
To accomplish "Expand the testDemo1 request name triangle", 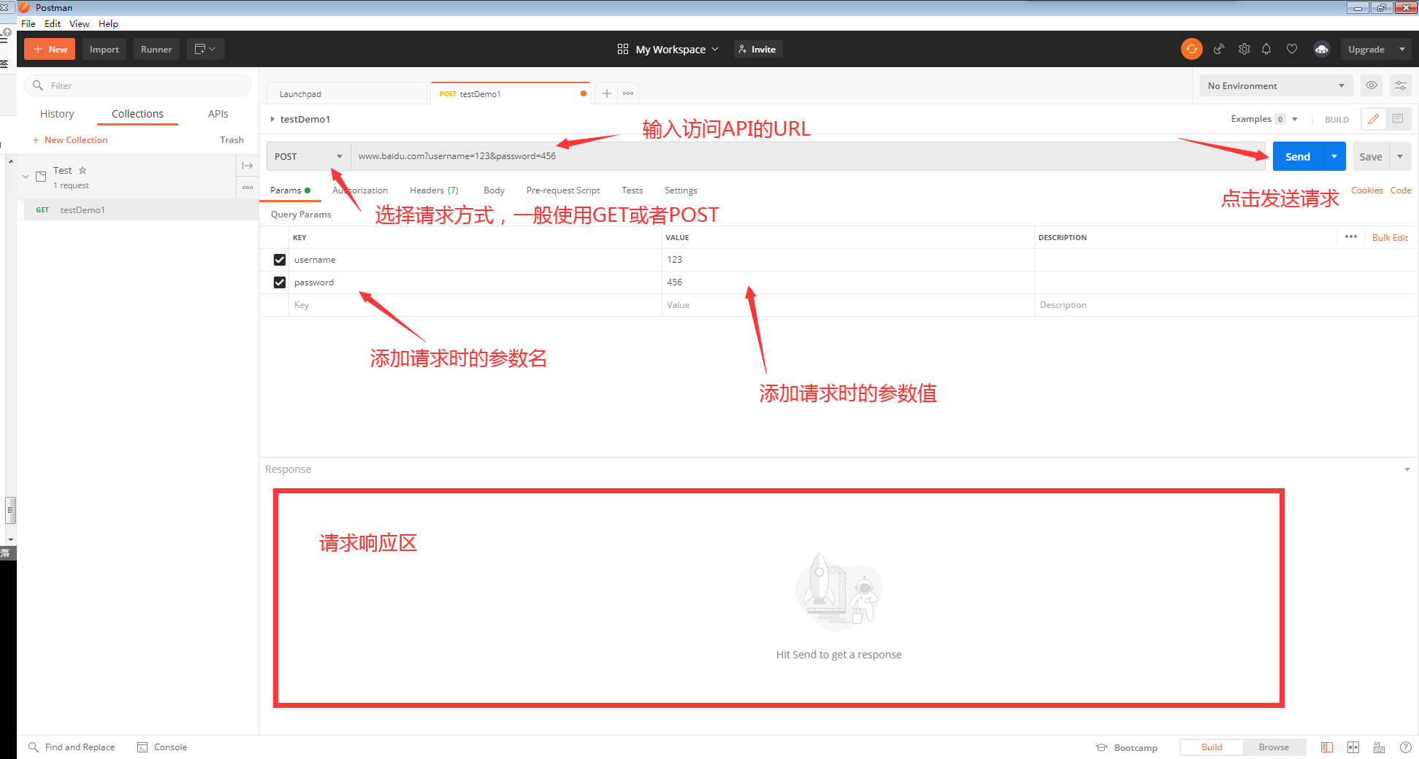I will pos(272,119).
